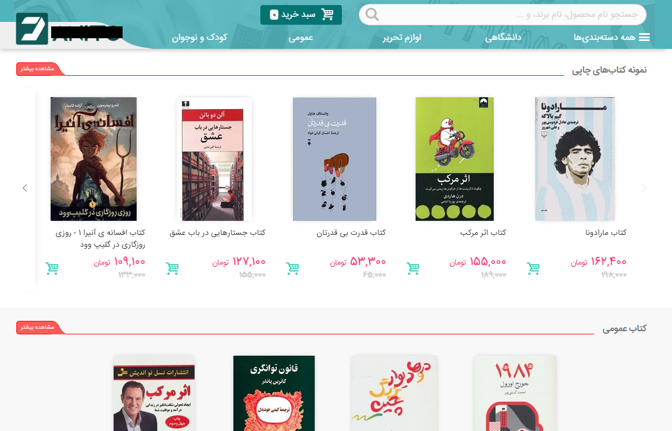Screen dimensions: 672x431
Task: Add جستارهایی در باب عشق to cart
Action: [x=172, y=268]
